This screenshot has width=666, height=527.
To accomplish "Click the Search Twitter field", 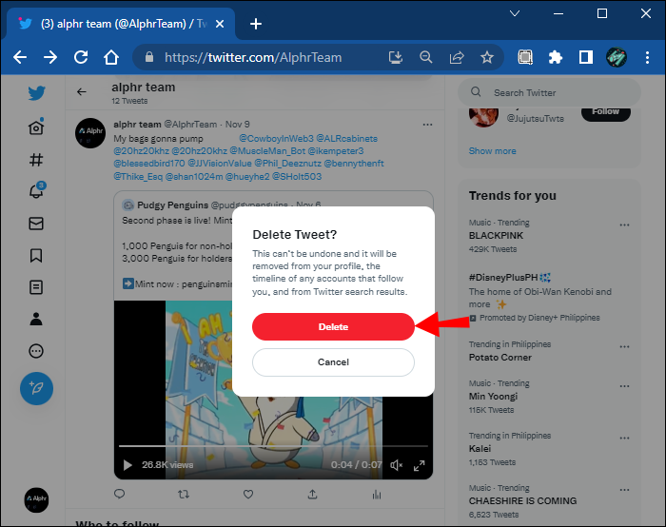I will coord(549,92).
